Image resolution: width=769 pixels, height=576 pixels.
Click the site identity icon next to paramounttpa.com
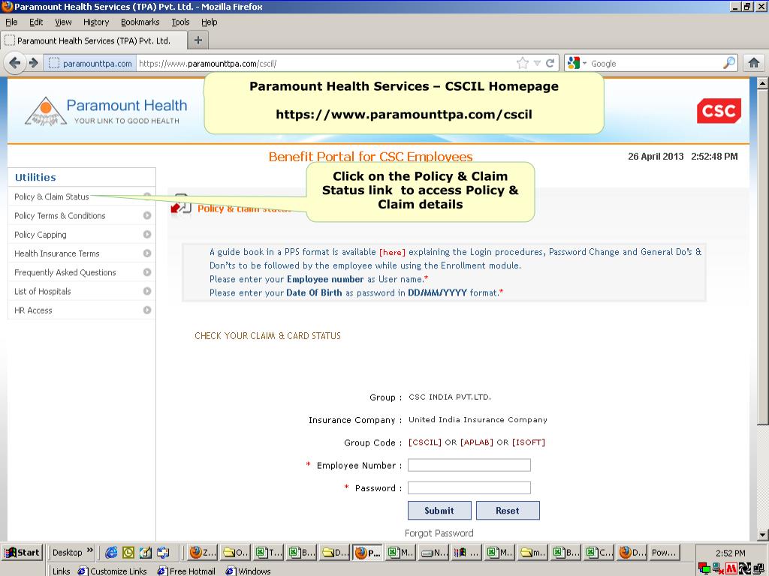tap(54, 63)
